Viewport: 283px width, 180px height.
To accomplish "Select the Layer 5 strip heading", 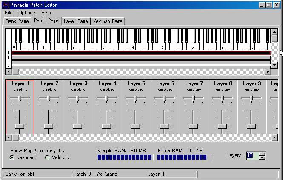I will point(136,83).
